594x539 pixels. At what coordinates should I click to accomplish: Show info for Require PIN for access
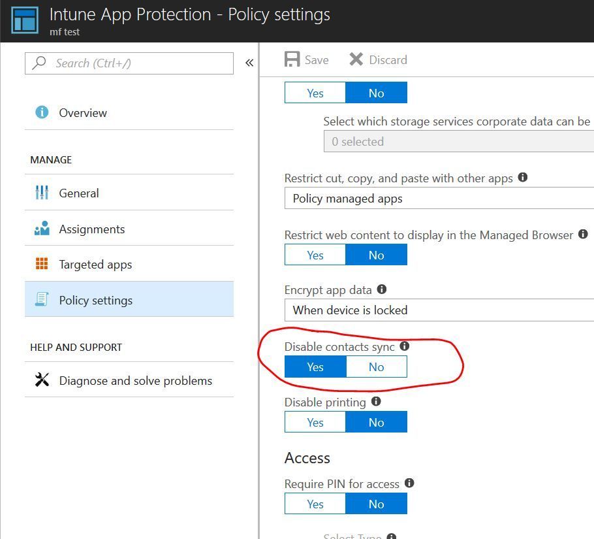click(409, 483)
